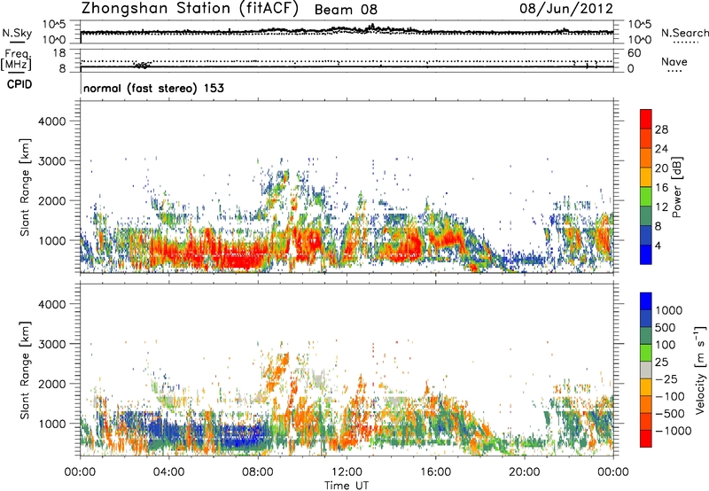Click the '16:00' time tick label
Screen dimensions: 709x491
(x=435, y=472)
